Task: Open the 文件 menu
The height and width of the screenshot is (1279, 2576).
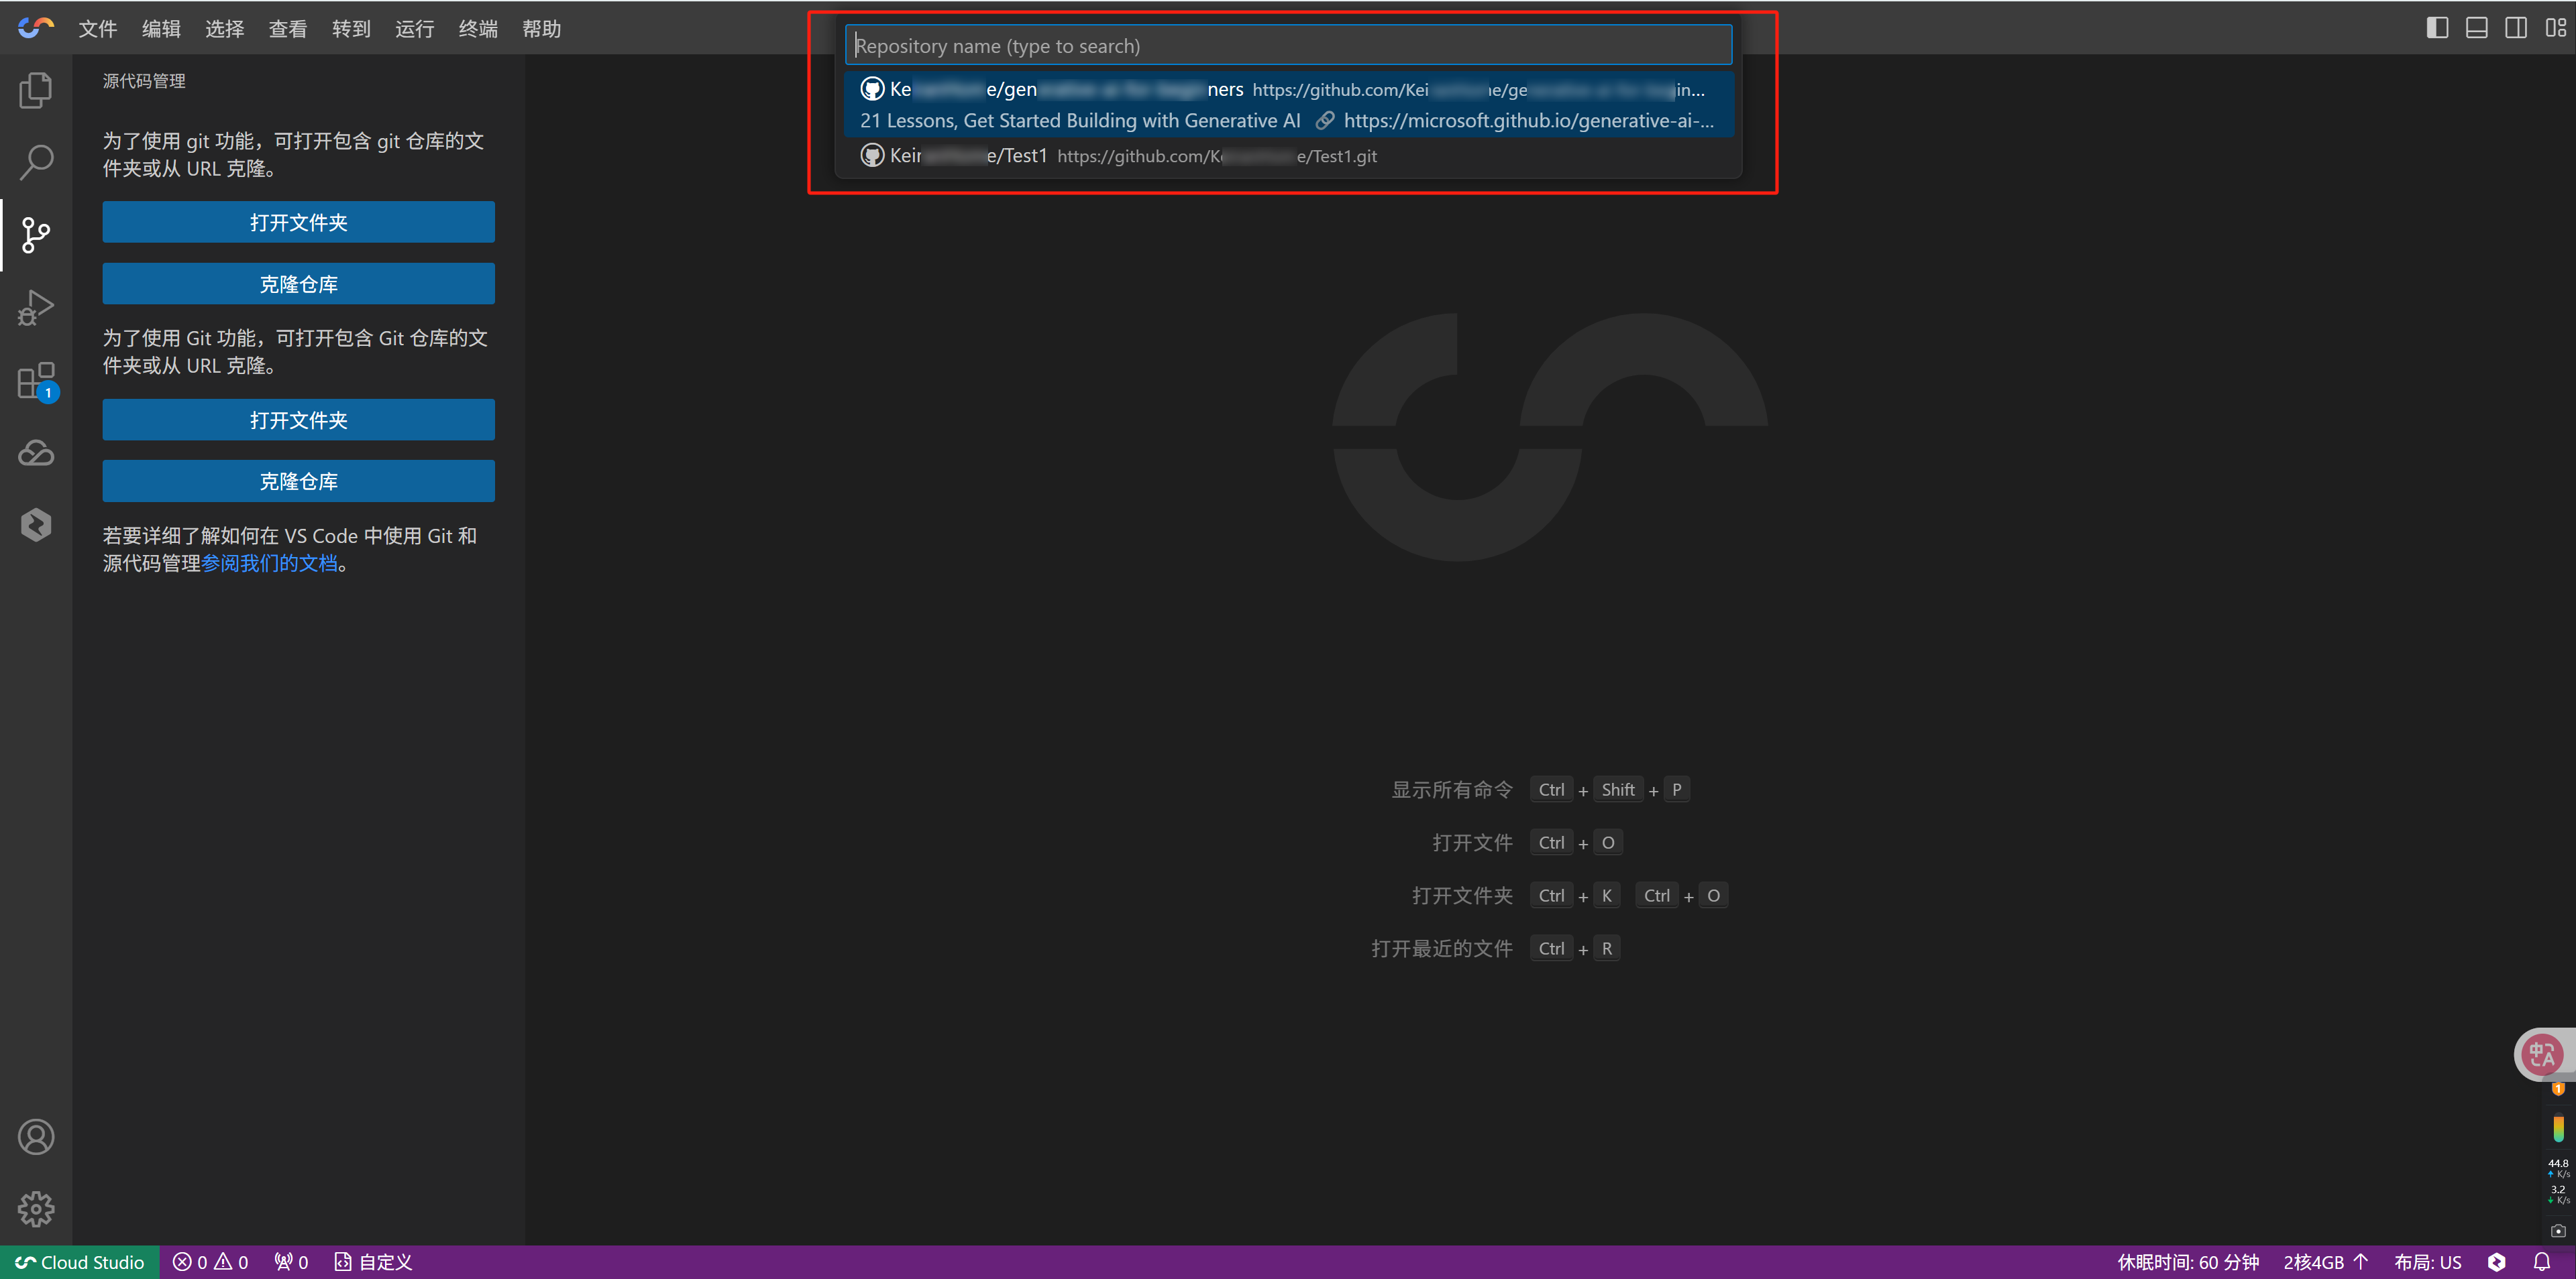Action: tap(98, 29)
